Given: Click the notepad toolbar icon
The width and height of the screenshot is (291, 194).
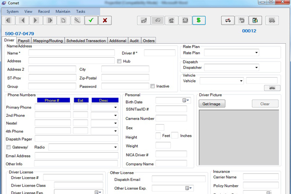Looking at the screenshot, I should click(x=185, y=20).
